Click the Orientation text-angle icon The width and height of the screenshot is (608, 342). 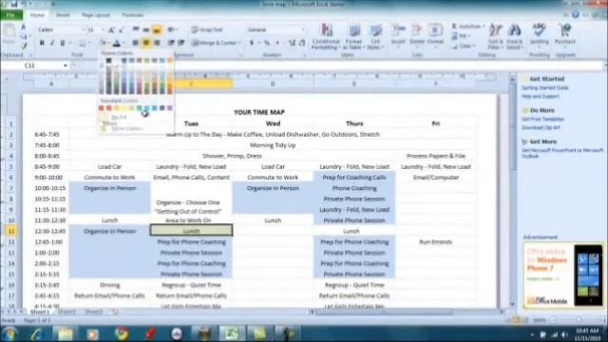coord(171,29)
